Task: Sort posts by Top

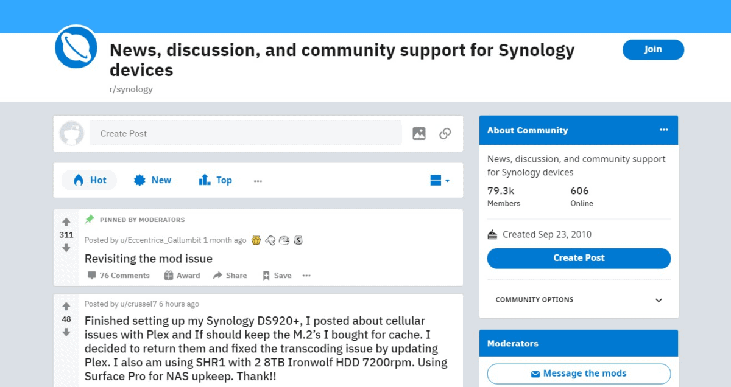Action: [215, 180]
